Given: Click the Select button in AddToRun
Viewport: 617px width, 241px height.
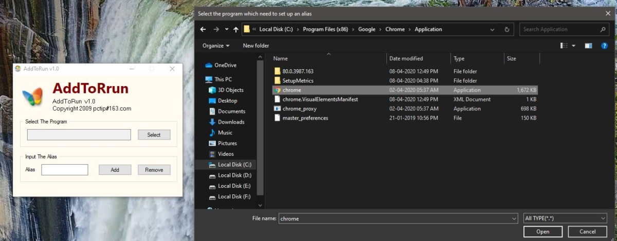Looking at the screenshot, I should point(154,135).
